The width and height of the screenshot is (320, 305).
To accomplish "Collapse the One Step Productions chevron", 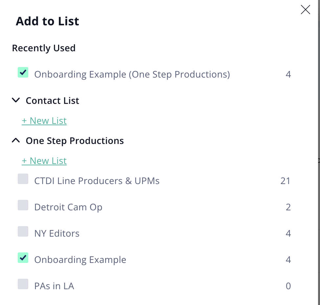I will (x=16, y=140).
